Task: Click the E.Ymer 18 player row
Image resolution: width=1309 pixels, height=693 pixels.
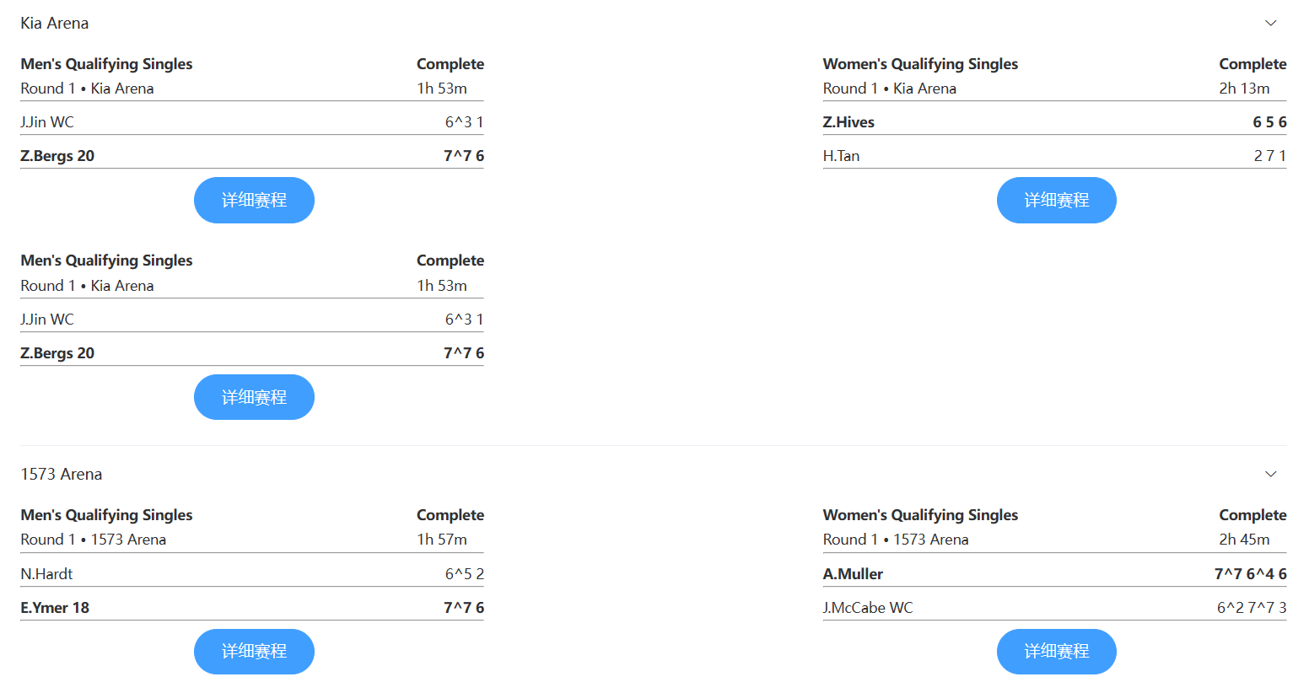Action: pos(55,608)
